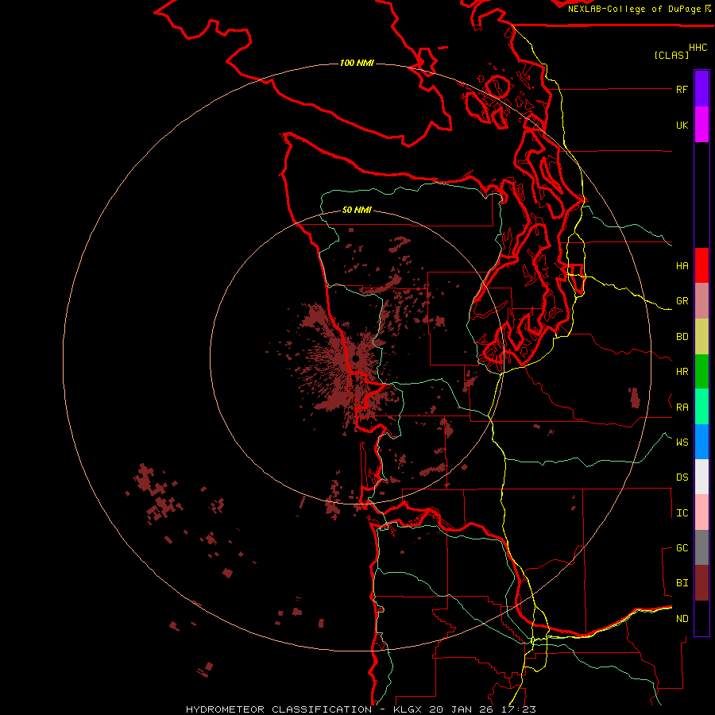Select the IC pink legend swatch
This screenshot has width=715, height=715.
coord(701,512)
